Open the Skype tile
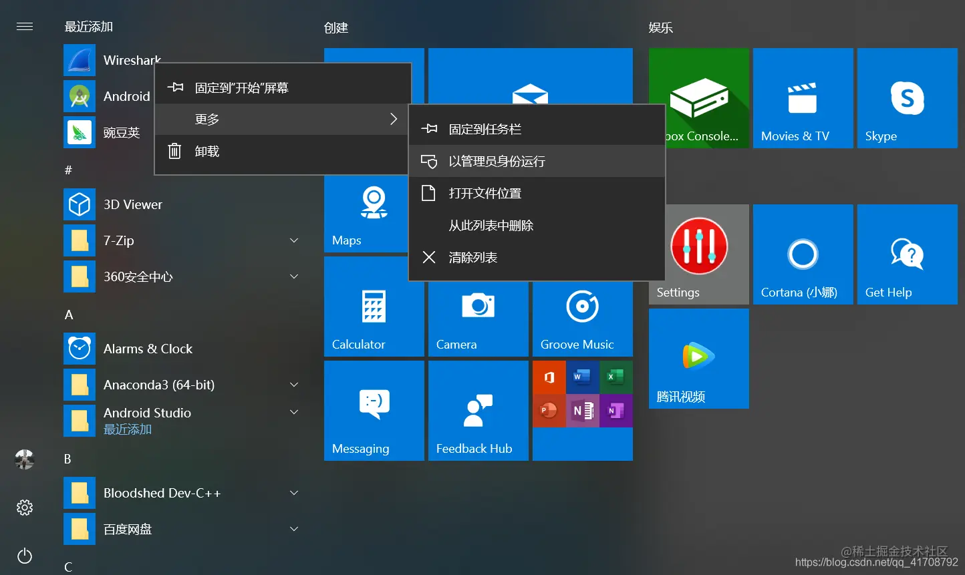The height and width of the screenshot is (575, 965). pos(908,98)
